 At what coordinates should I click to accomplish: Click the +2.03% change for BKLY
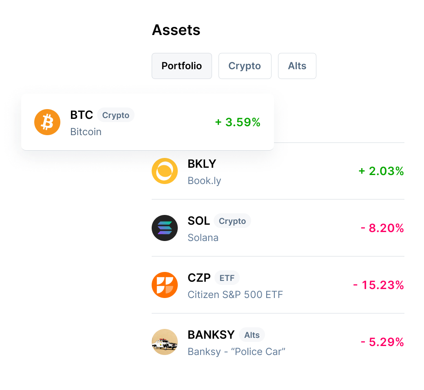tap(381, 171)
